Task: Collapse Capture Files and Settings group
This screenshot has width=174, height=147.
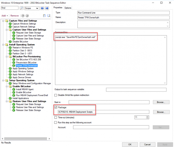Action: 3,21
